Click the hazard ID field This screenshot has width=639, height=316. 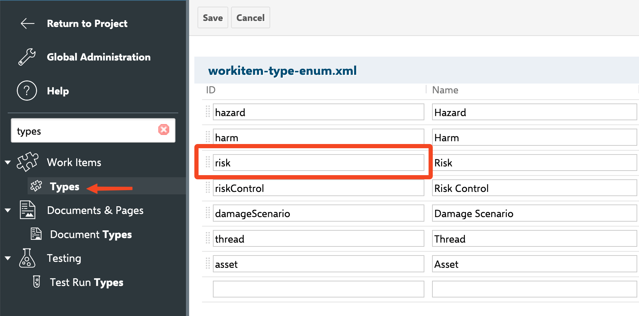pos(318,112)
